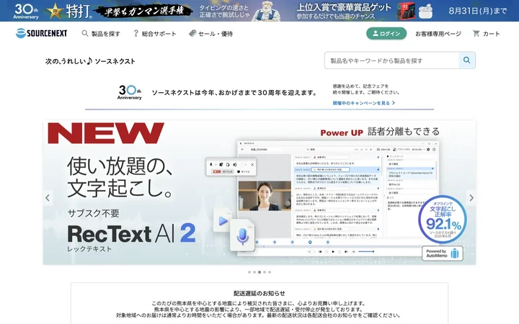
Task: Open the RecText AI 2 hero banner
Action: 259,192
